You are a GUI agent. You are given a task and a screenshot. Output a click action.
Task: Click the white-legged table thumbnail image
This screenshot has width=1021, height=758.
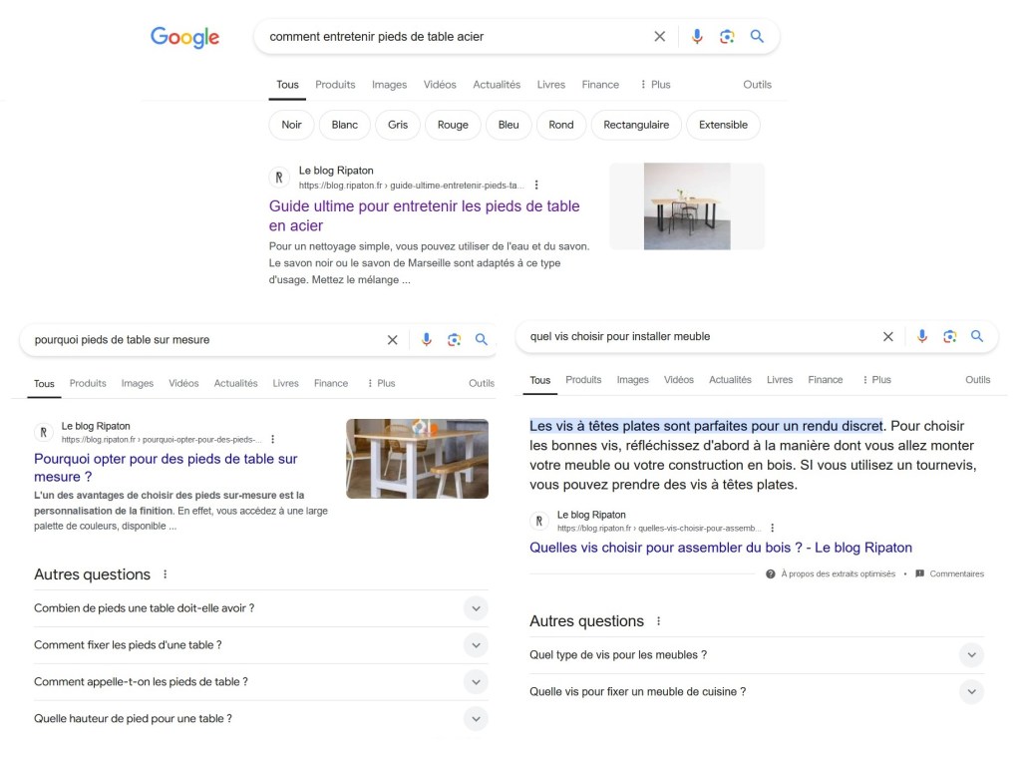417,459
